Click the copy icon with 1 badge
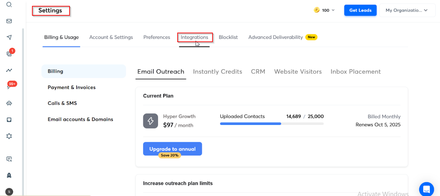 click(x=9, y=54)
